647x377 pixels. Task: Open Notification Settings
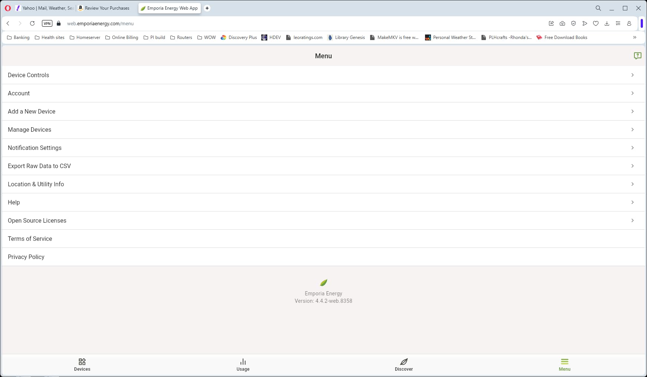point(323,148)
